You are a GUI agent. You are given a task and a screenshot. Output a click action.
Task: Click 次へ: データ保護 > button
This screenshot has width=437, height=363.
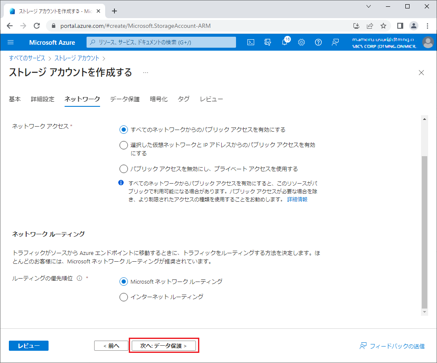pos(163,346)
